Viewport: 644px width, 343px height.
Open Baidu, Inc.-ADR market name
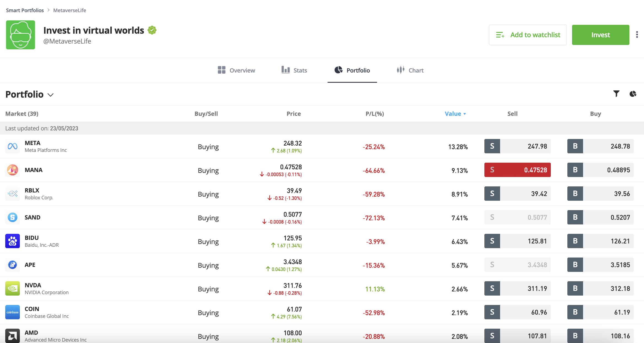click(x=42, y=245)
